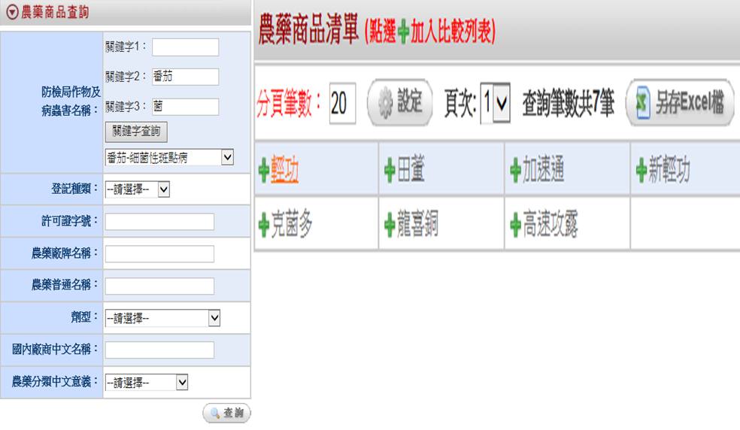This screenshot has width=740, height=430.
Task: Open the 輕功 product link
Action: [x=285, y=172]
